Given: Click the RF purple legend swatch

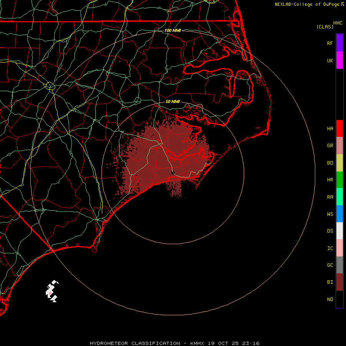Looking at the screenshot, I should pyautogui.click(x=339, y=43).
